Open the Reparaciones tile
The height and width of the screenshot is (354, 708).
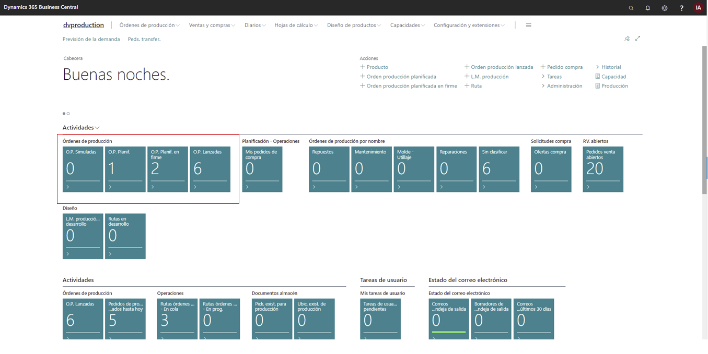point(457,169)
